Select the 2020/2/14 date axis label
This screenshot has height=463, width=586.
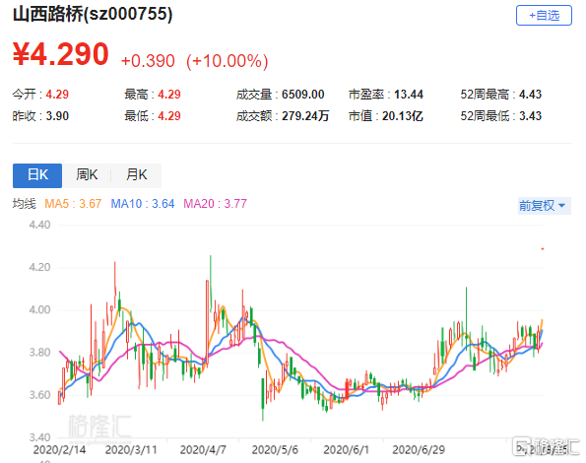click(x=59, y=449)
